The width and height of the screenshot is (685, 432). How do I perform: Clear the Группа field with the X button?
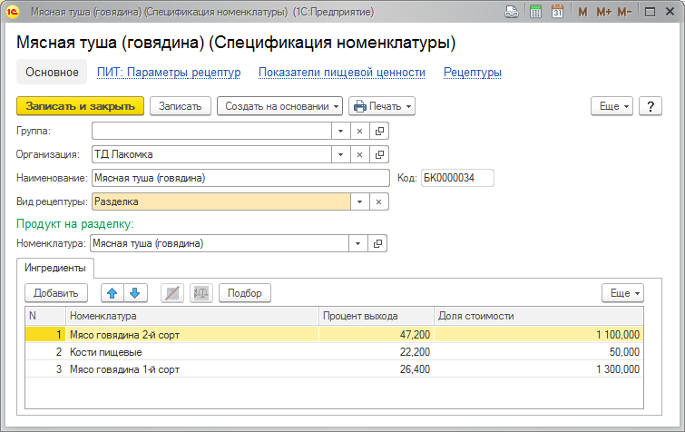(x=359, y=131)
